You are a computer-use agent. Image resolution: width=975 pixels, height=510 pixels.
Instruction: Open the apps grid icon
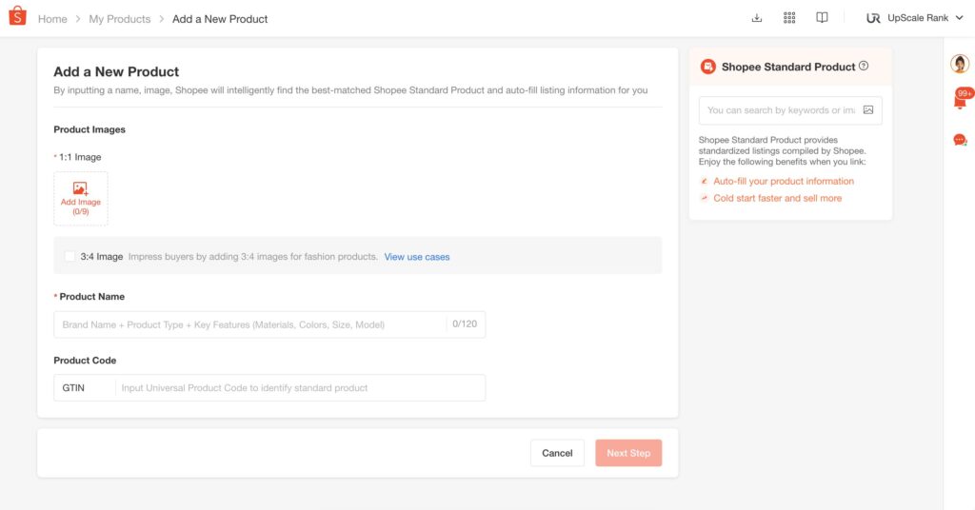[x=789, y=18]
